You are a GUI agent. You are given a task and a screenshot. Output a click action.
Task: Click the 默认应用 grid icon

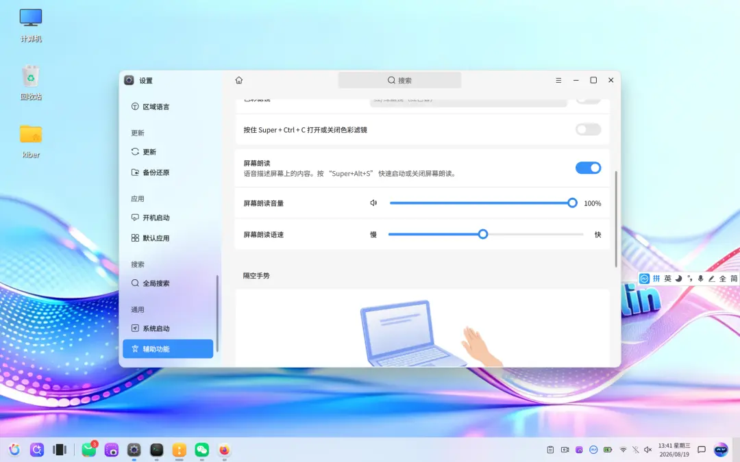coord(135,238)
